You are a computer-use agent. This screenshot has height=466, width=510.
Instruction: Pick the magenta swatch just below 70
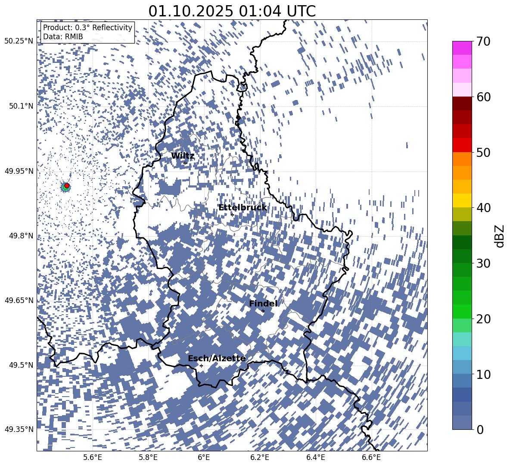[462, 48]
